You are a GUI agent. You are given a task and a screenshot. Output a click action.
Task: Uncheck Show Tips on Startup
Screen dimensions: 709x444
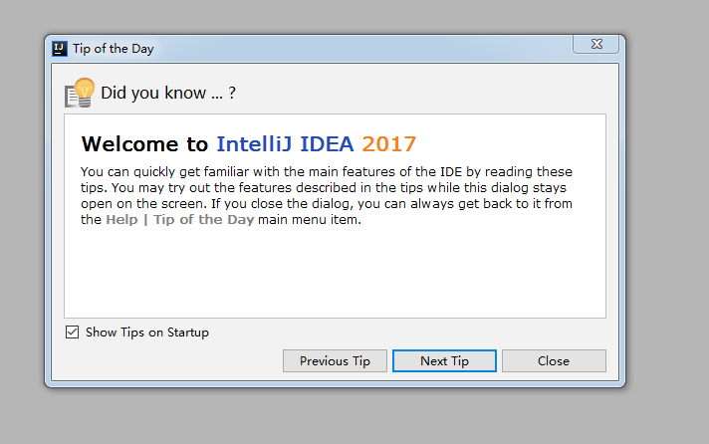(72, 333)
